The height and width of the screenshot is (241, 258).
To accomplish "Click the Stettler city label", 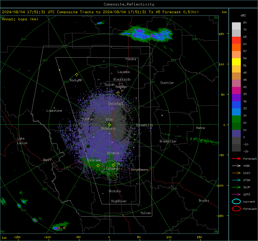I will [x=167, y=83].
